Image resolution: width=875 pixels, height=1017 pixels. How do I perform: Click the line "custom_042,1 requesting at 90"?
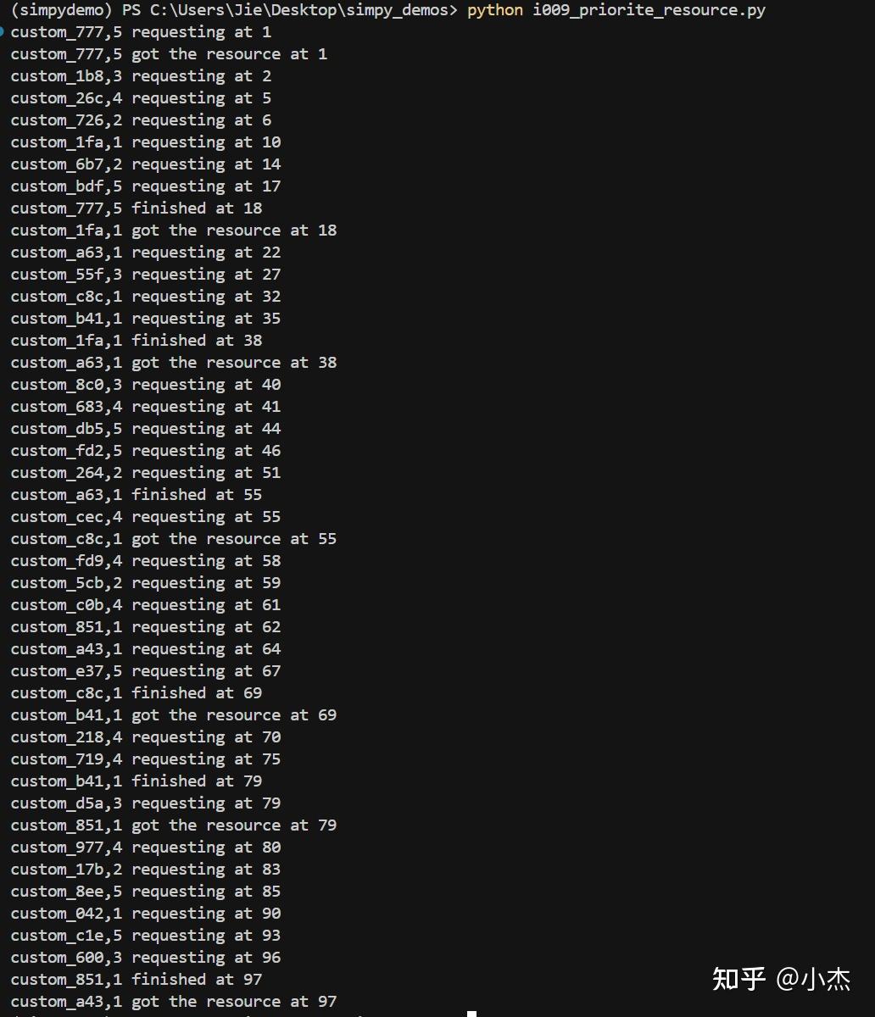click(146, 914)
